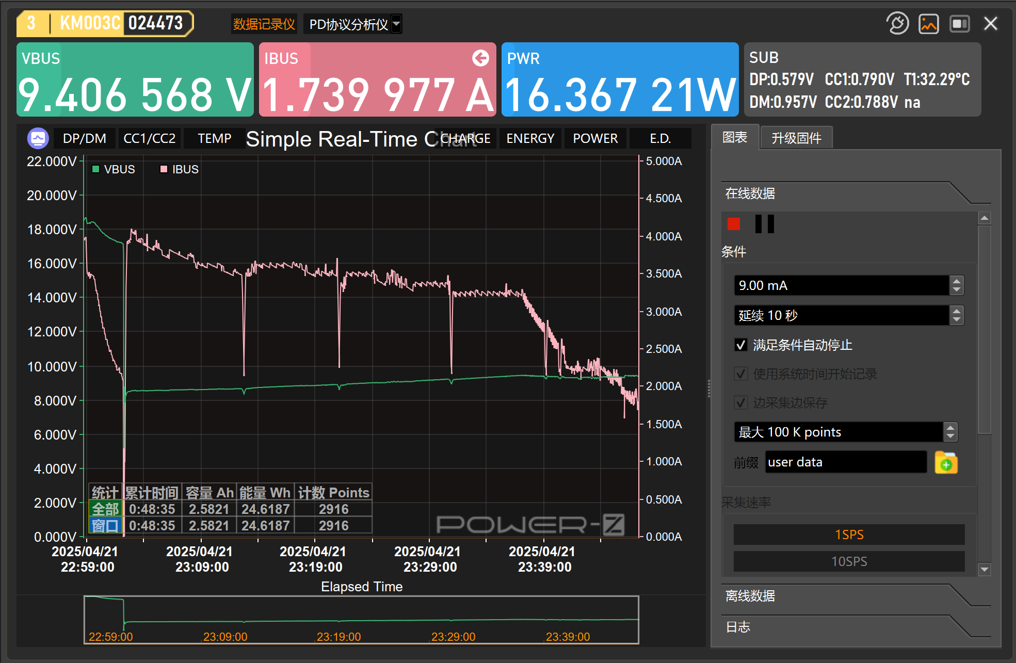This screenshot has height=663, width=1016.
Task: Toggle 边采集边保存 checkbox
Action: click(x=740, y=402)
